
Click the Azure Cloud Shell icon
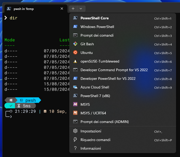pyautogui.click(x=75, y=87)
